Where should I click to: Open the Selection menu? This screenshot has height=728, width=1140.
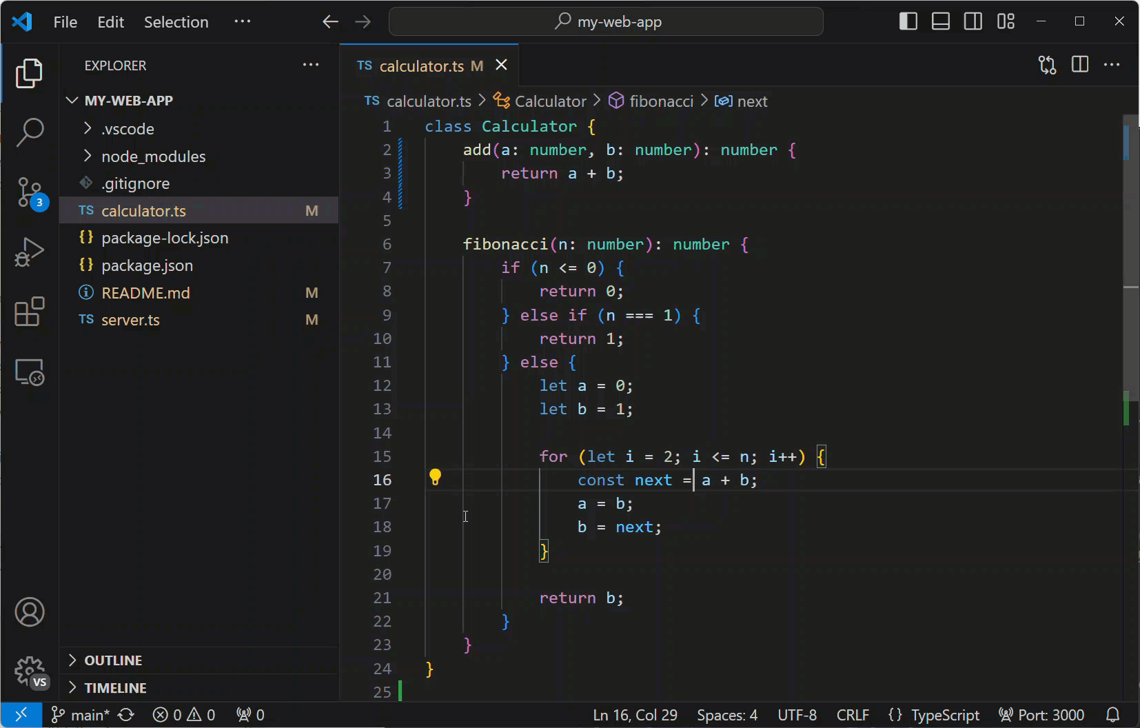176,22
